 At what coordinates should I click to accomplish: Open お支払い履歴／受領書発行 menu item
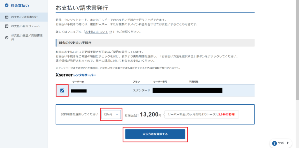pyautogui.click(x=24, y=38)
